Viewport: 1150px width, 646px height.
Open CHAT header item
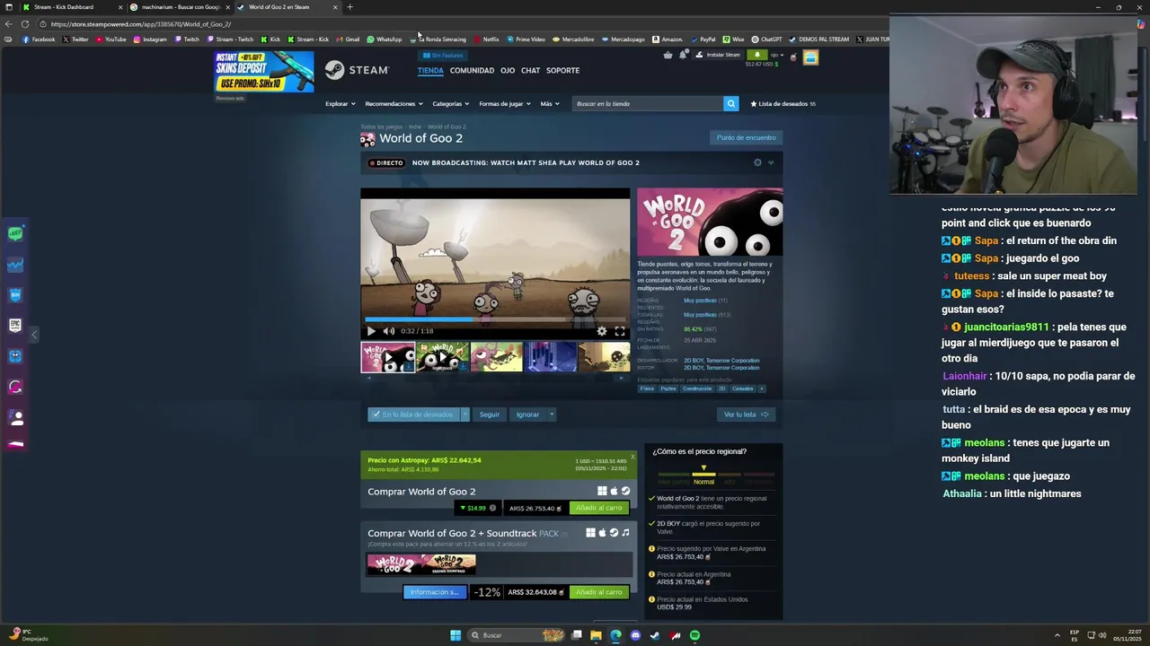point(531,70)
